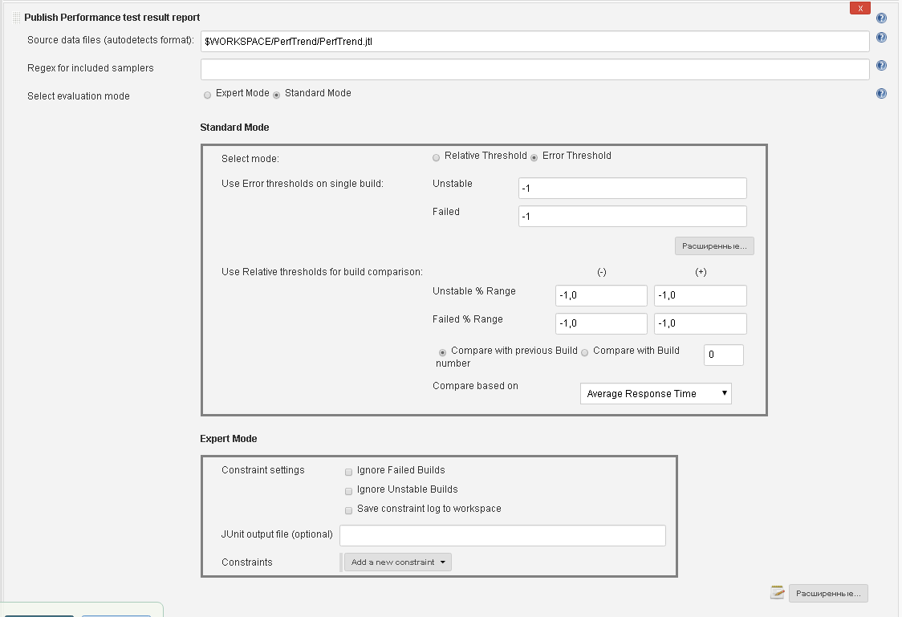902x617 pixels.
Task: Focus JUnit output file optional field
Action: 502,535
